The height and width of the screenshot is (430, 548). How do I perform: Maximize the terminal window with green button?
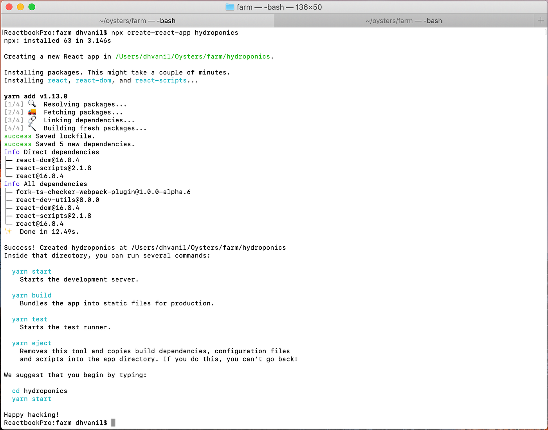point(32,7)
